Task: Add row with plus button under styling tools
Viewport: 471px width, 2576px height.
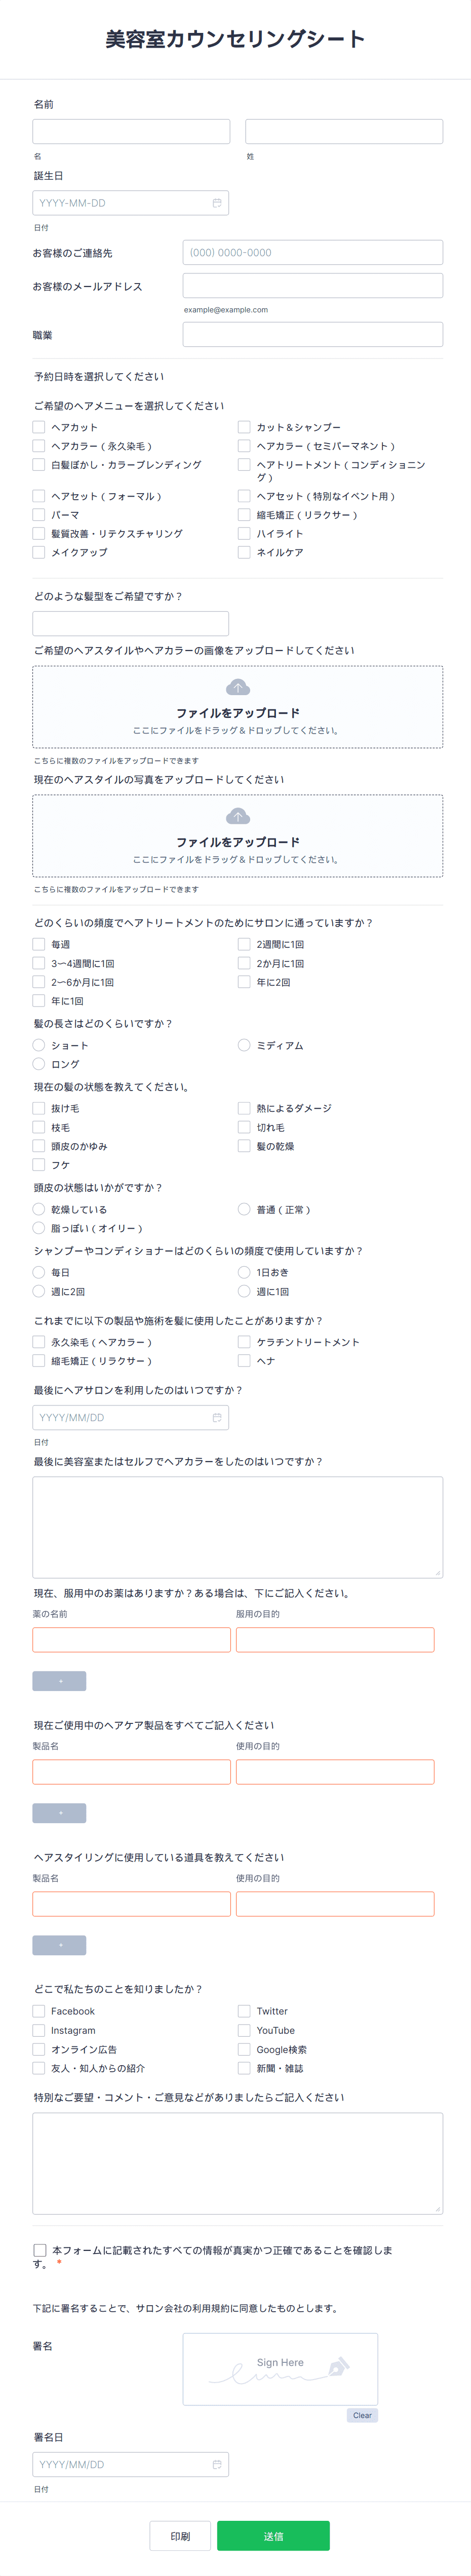Action: (59, 1945)
